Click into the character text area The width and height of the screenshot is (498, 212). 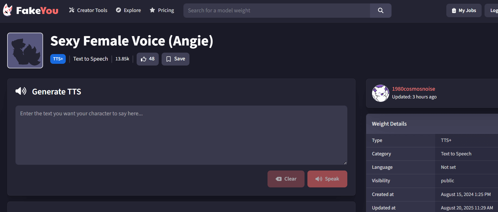[x=181, y=135]
